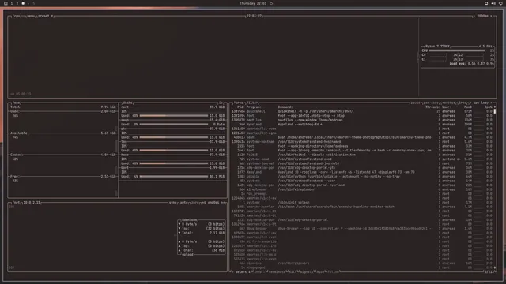This screenshot has height=284, width=506.
Task: Select the fcitx5 process row
Action: coord(362,155)
